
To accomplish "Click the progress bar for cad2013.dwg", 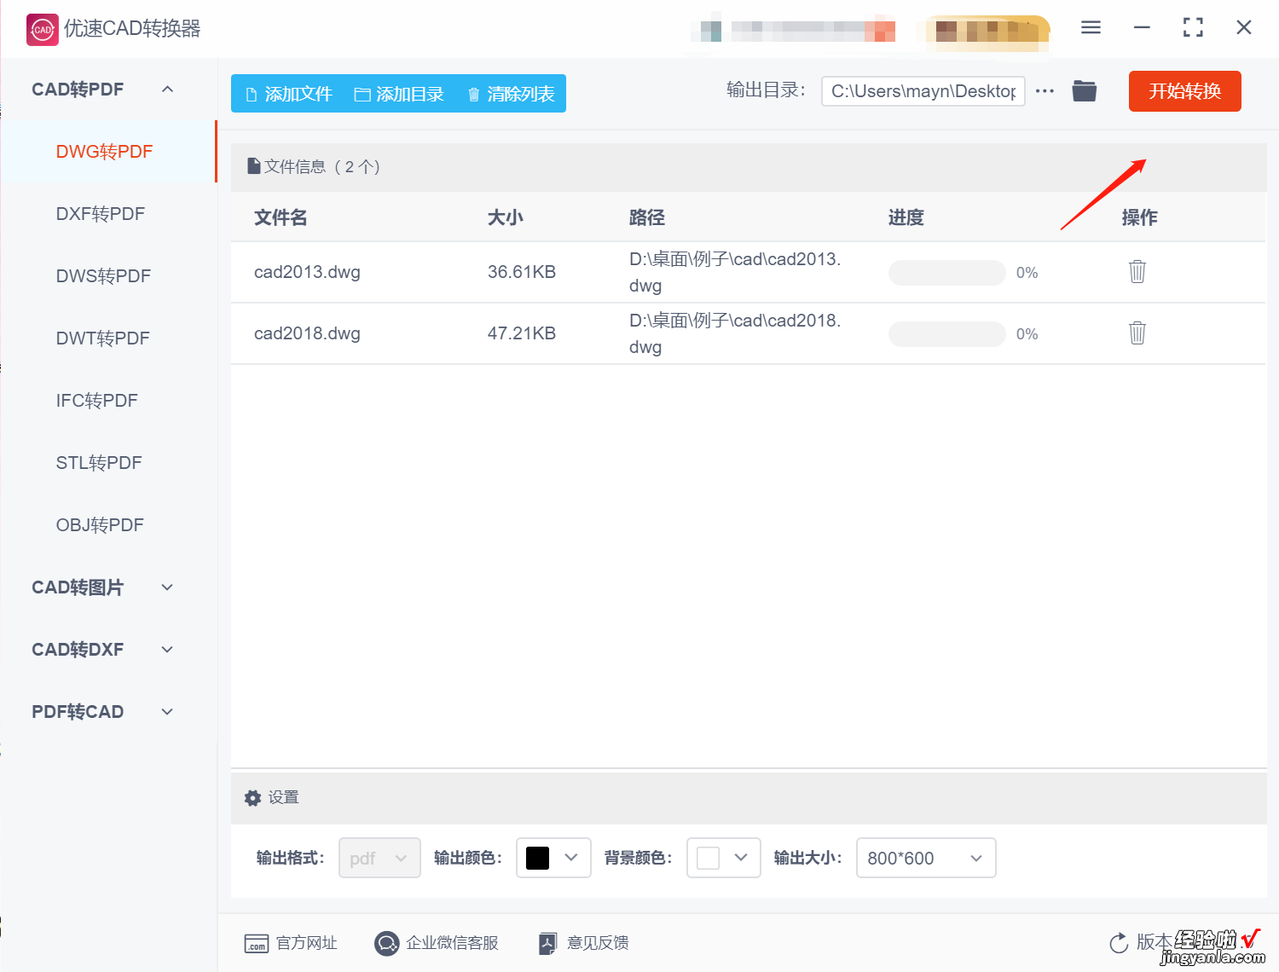I will [946, 273].
